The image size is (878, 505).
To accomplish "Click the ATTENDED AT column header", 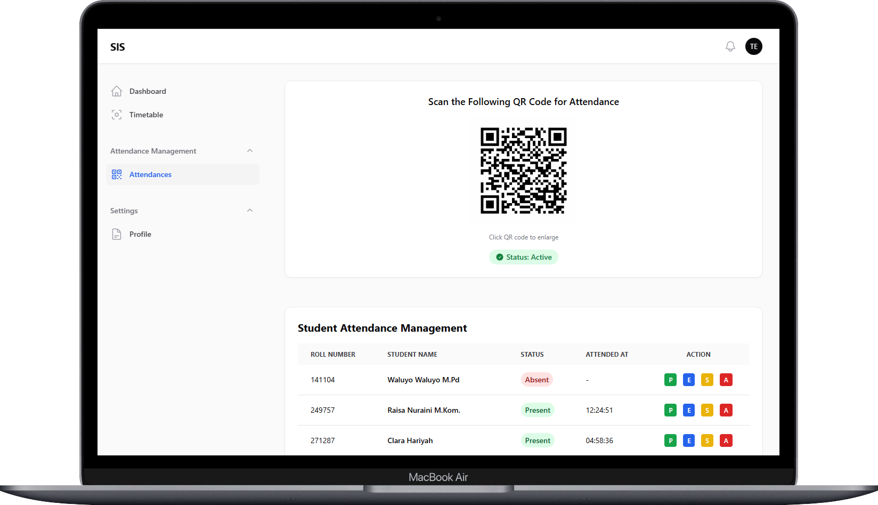I will pos(607,354).
